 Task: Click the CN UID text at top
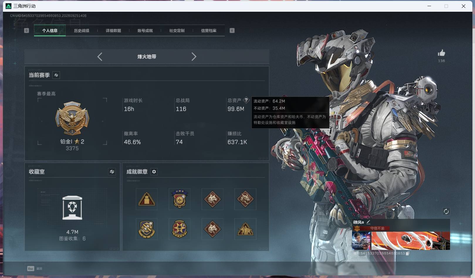coord(48,16)
